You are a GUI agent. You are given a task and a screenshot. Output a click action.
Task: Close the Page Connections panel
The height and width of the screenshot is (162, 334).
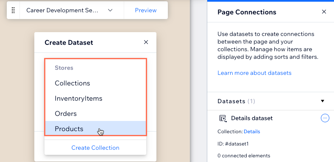[x=324, y=12]
